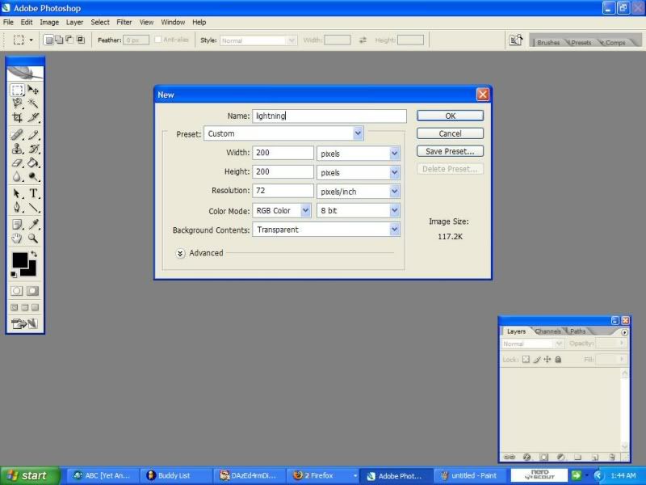This screenshot has height=485, width=646.
Task: Select the Healing Brush tool
Action: (x=17, y=135)
